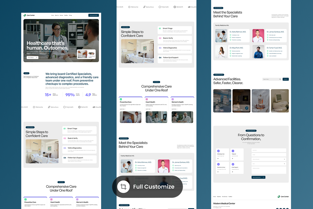Expand the Date dropdown
The image size is (313, 209).
269,164
